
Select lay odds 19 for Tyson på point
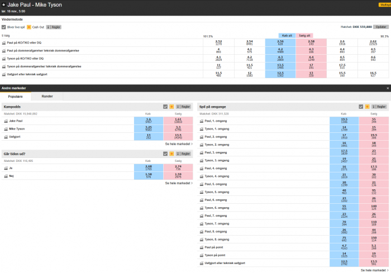[x=374, y=255]
